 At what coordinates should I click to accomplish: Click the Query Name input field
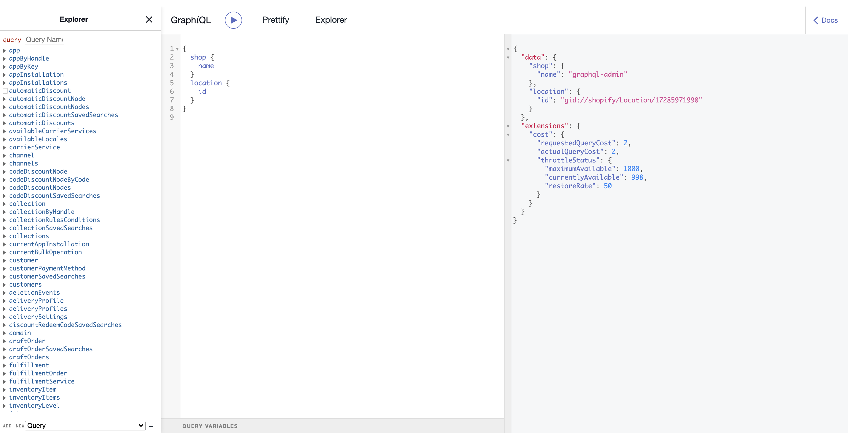tap(44, 39)
